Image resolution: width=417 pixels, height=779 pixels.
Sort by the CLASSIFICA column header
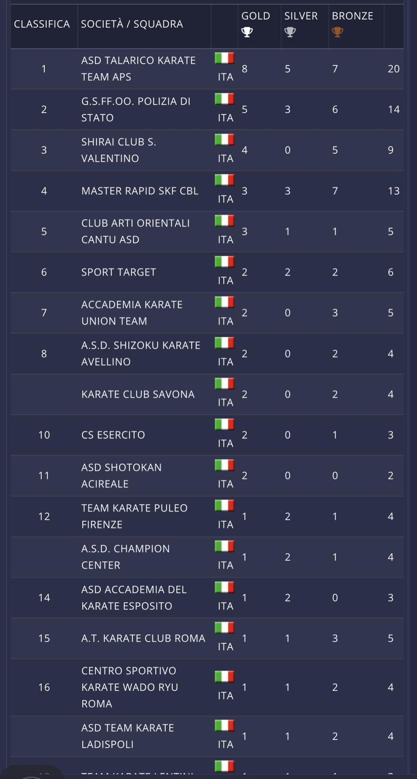[42, 24]
